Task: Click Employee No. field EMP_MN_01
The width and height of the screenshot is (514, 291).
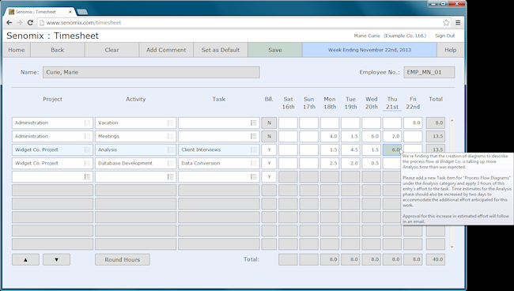Action: click(x=429, y=72)
